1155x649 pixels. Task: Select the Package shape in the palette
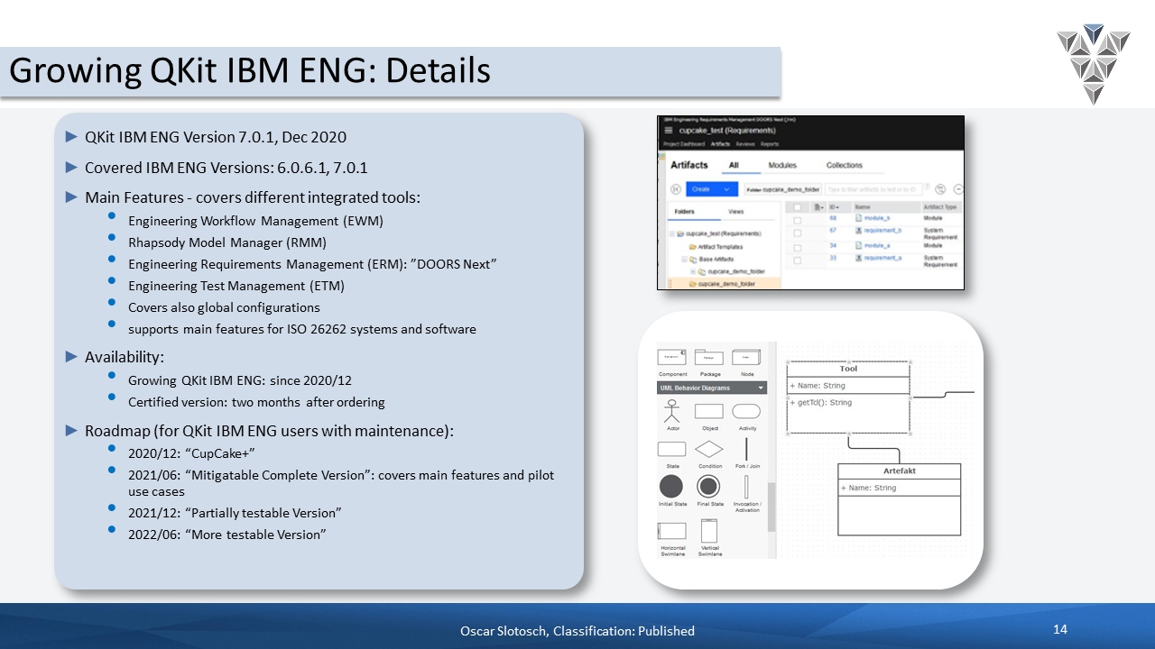(709, 357)
